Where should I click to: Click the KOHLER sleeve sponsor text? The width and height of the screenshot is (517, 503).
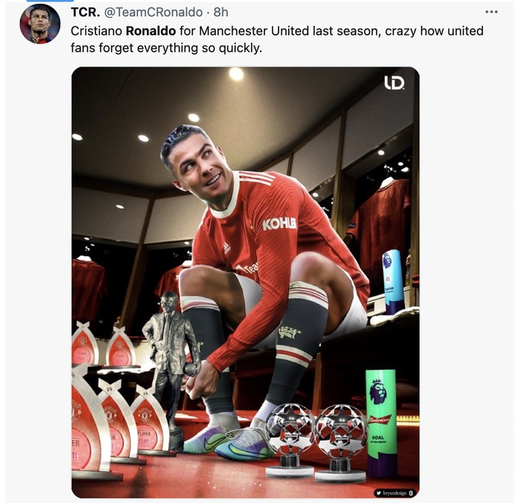[x=279, y=224]
